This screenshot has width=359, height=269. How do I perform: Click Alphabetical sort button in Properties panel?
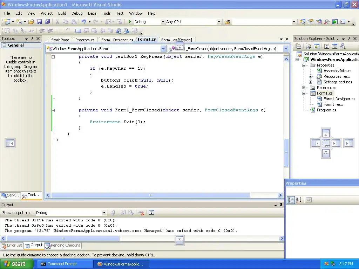click(x=299, y=200)
